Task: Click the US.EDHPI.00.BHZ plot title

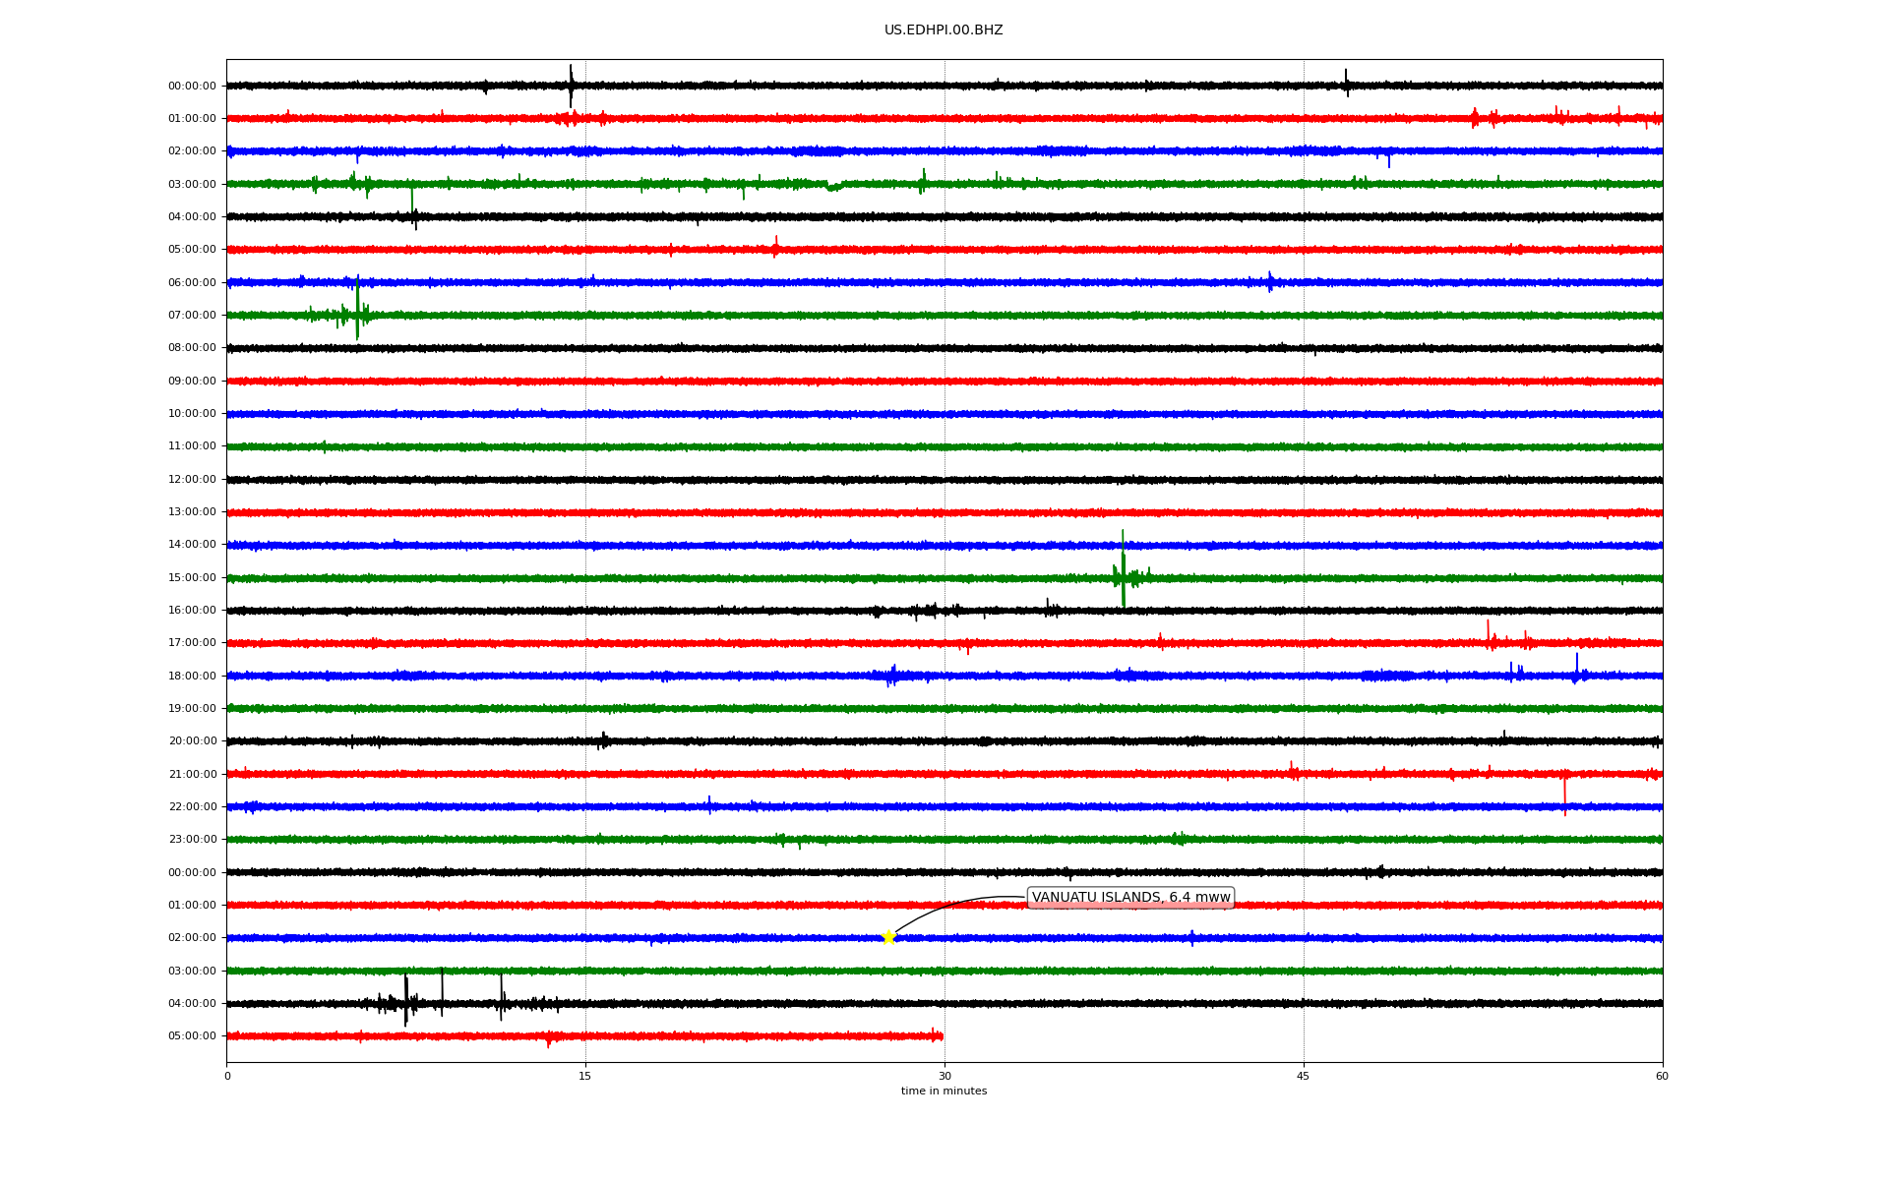Action: (x=944, y=30)
